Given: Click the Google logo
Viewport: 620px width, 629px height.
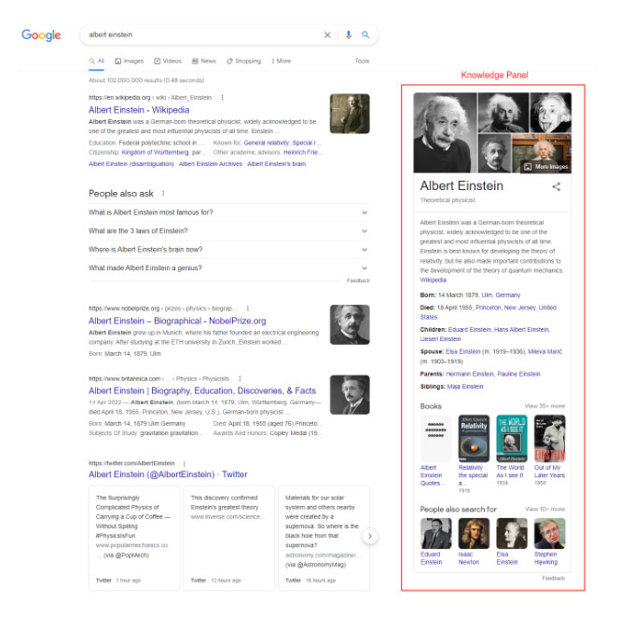Looking at the screenshot, I should pyautogui.click(x=41, y=34).
